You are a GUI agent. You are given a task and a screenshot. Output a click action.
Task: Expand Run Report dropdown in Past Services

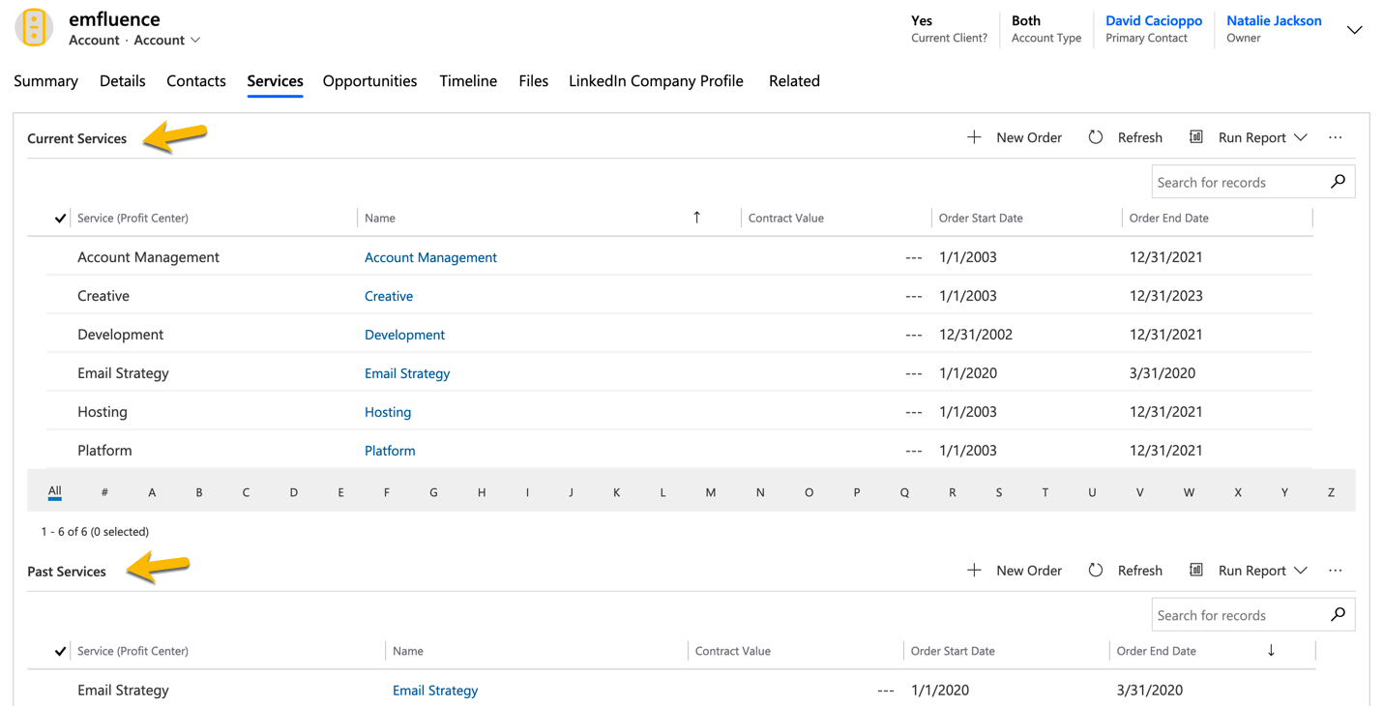click(1301, 571)
